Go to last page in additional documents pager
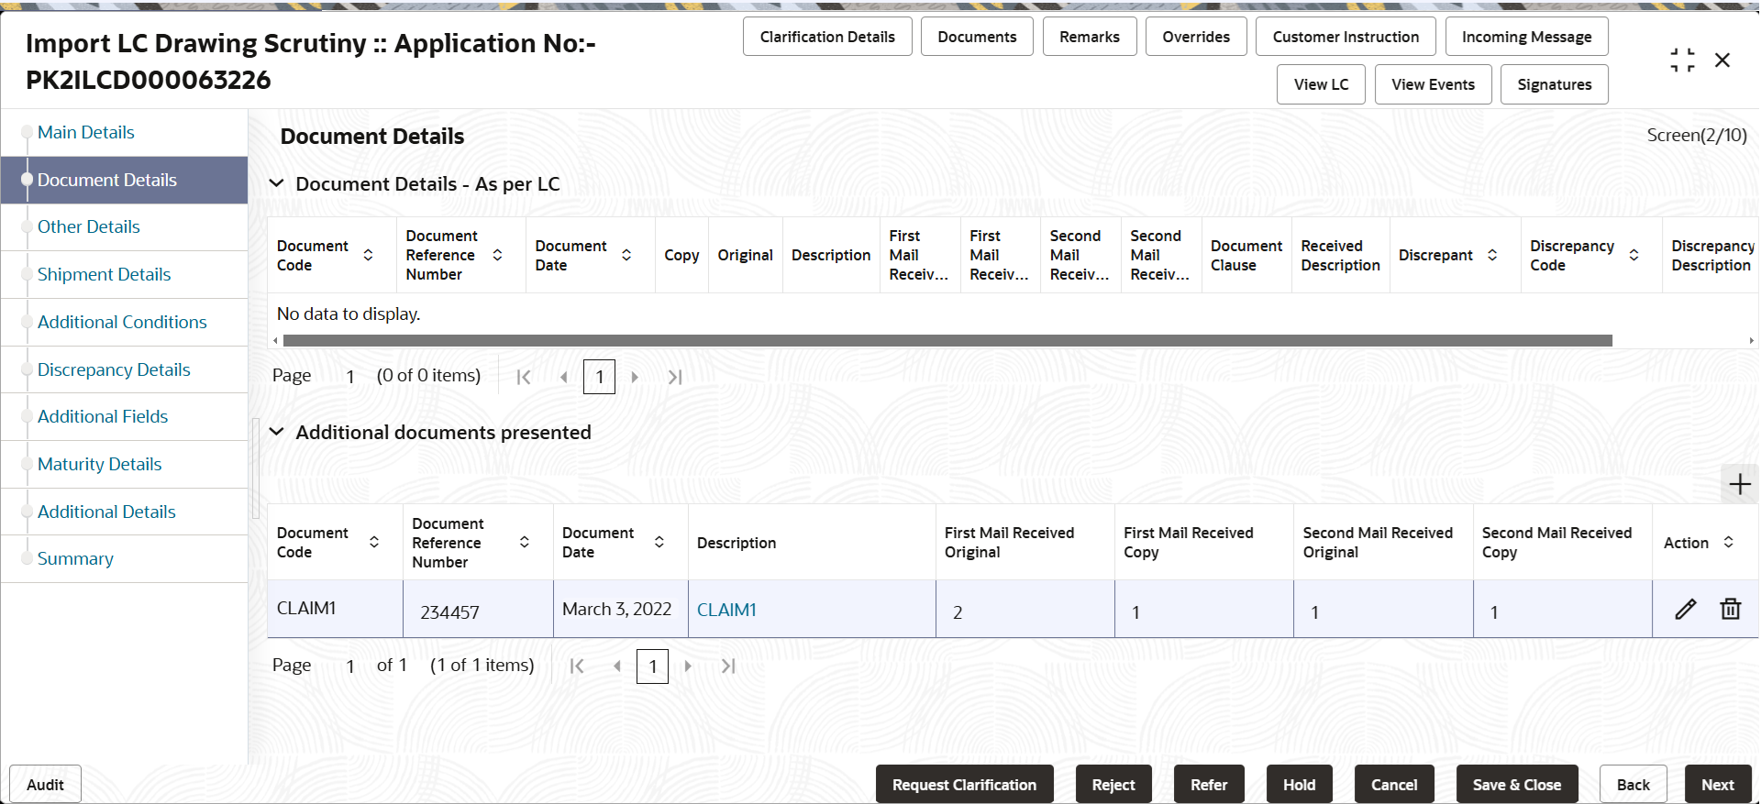 click(x=728, y=666)
